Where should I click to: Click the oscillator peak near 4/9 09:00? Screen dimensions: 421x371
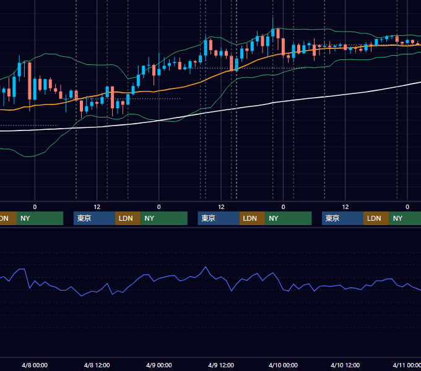pyautogui.click(x=206, y=267)
